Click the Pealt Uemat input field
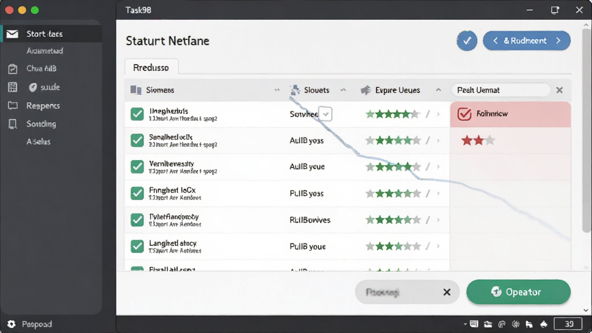The image size is (592, 333). (x=501, y=90)
